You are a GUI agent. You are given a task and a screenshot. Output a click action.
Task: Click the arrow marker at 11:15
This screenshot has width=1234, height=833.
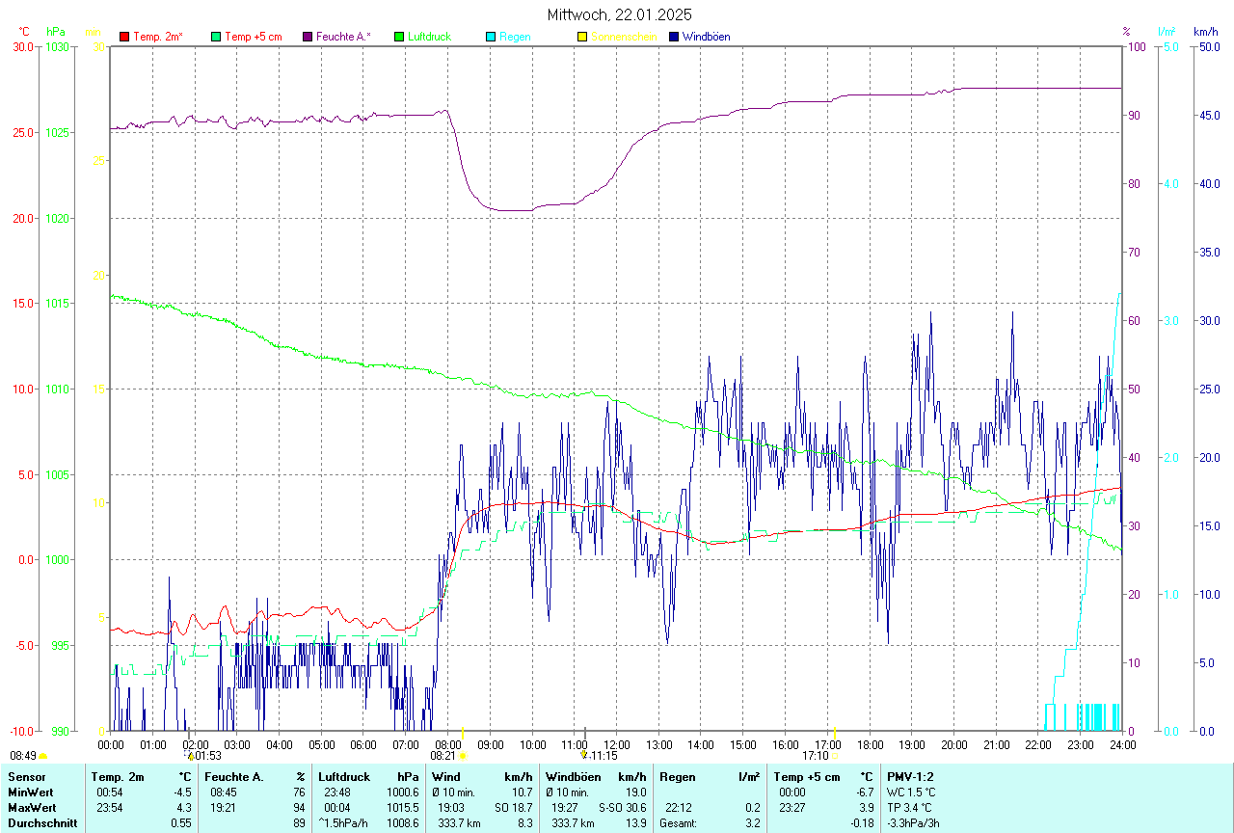pos(583,756)
